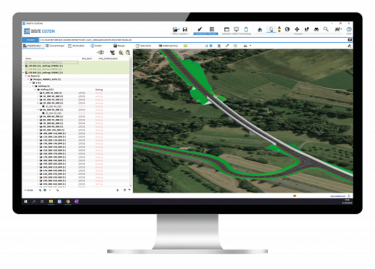Image resolution: width=375 pixels, height=269 pixels.
Task: Click the Home view icon in Navigation
Action: (x=260, y=30)
